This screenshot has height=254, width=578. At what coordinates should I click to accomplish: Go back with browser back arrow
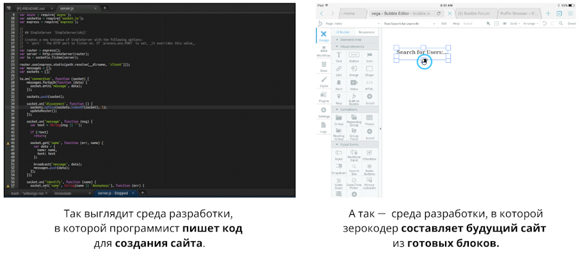(x=322, y=13)
